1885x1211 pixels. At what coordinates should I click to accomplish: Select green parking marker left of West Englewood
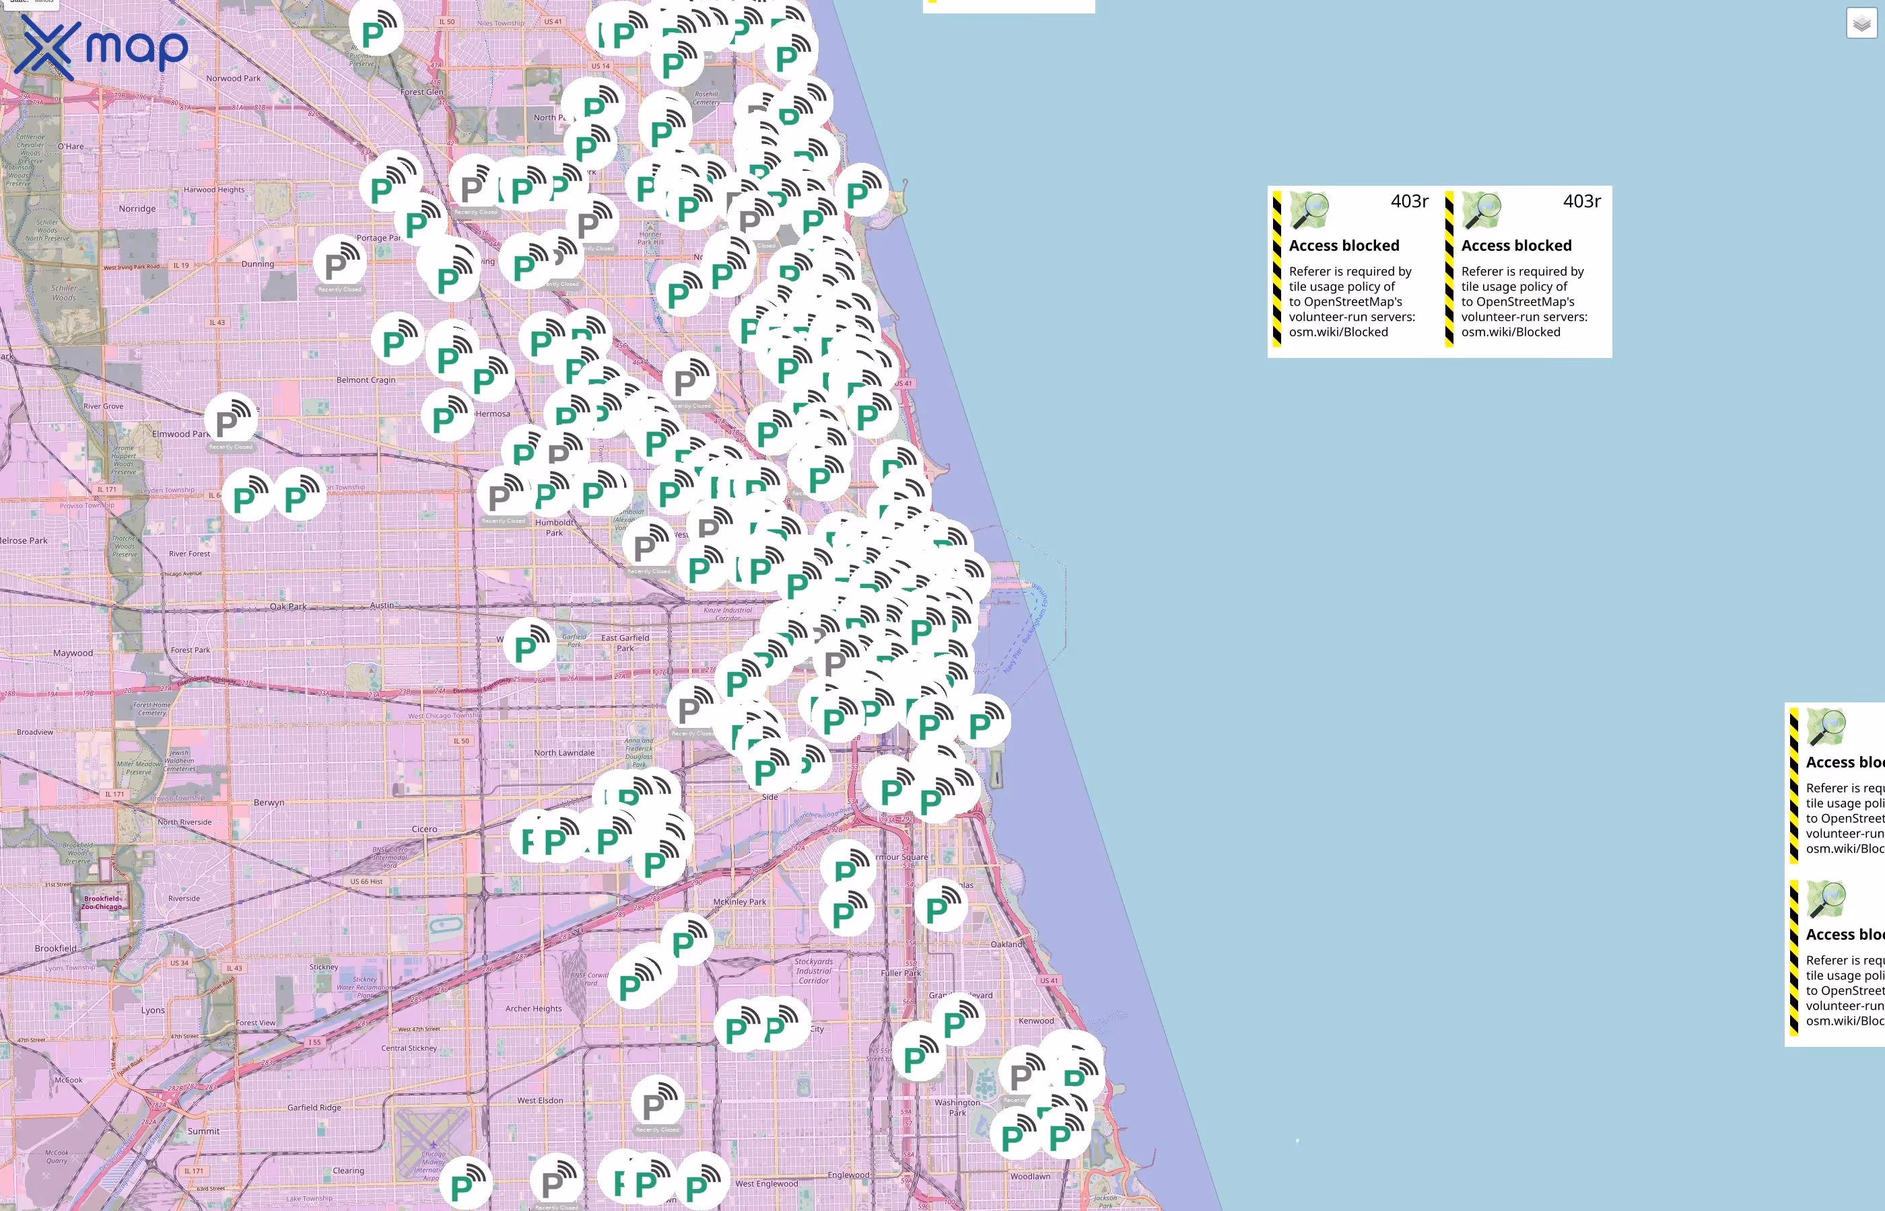pyautogui.click(x=701, y=1180)
